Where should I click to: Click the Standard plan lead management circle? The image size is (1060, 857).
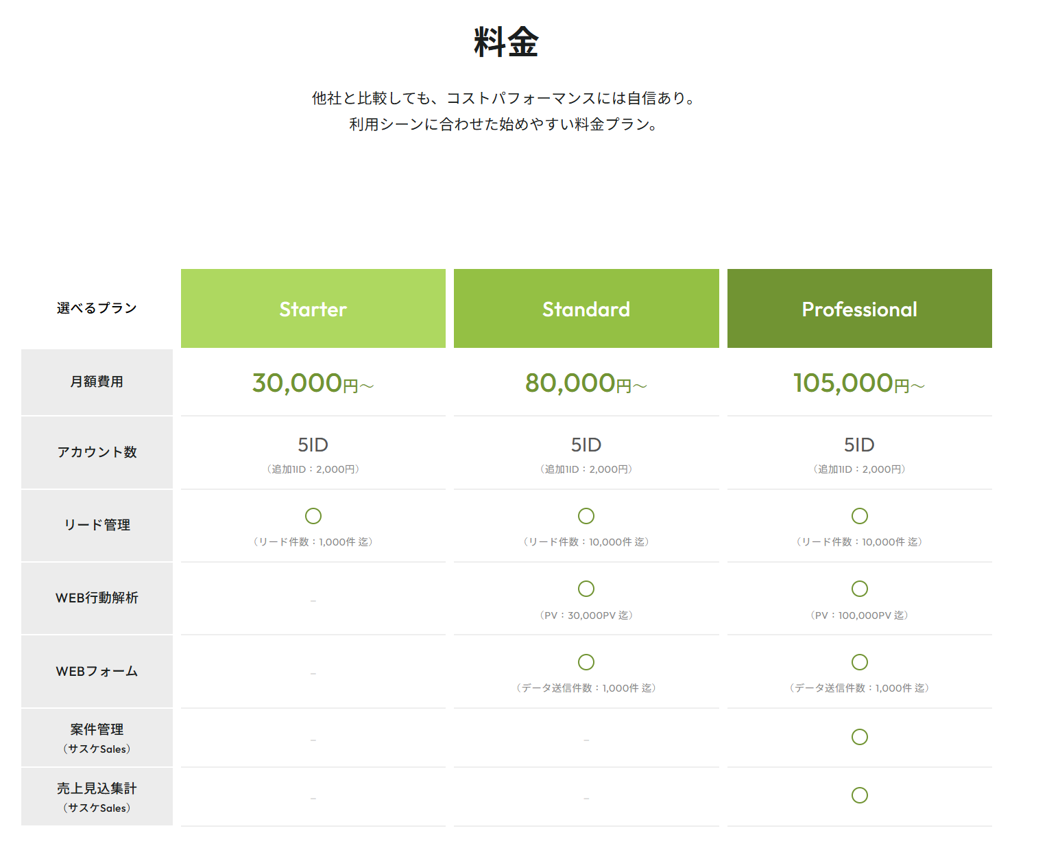coord(586,516)
